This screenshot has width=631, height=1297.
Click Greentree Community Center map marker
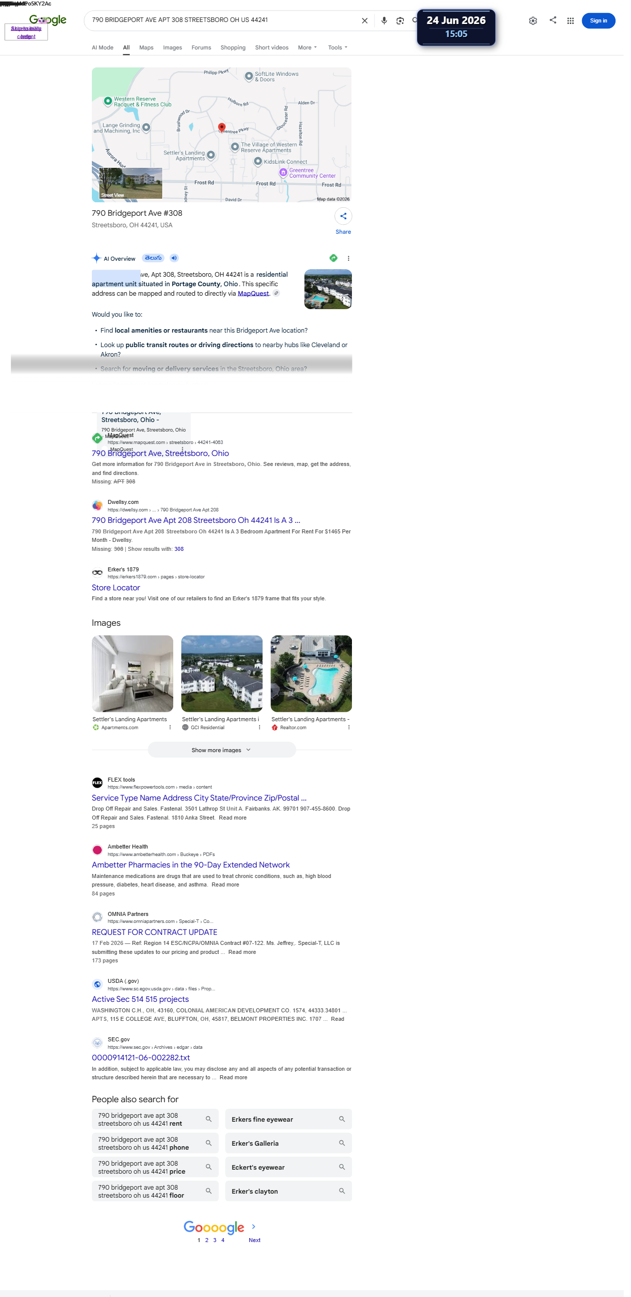(287, 174)
